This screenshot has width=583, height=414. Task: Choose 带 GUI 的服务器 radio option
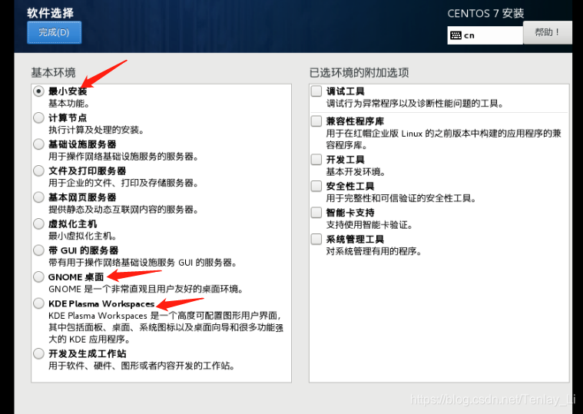(x=38, y=250)
